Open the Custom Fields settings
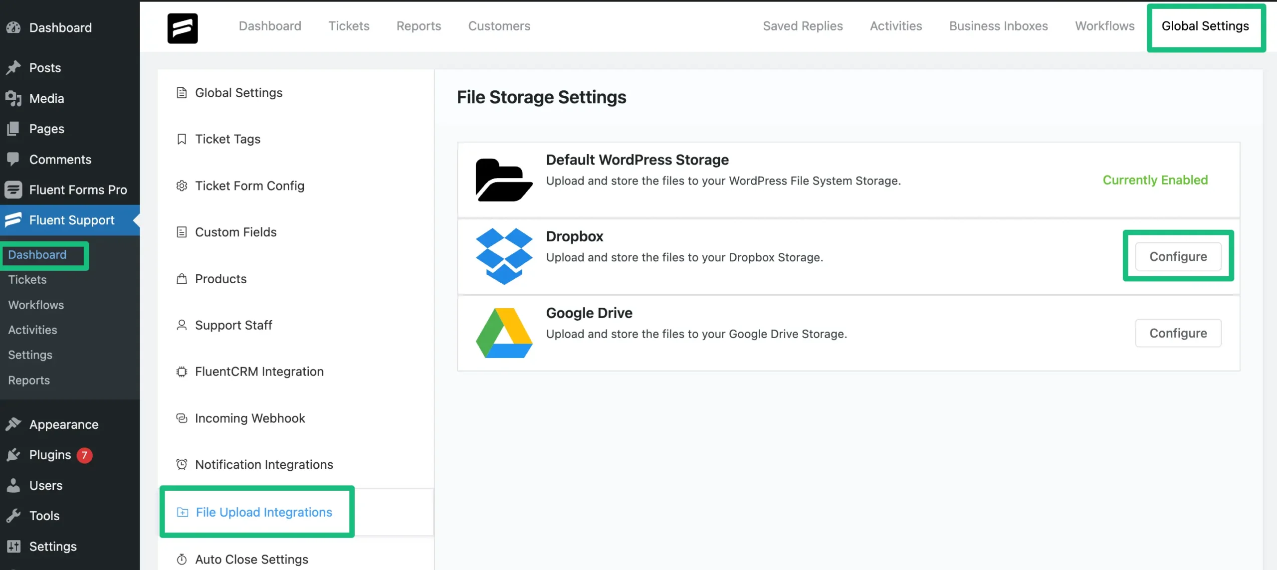 296,232
